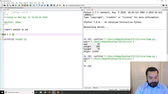Viewport: 168px width, 94px height.
Task: Go forward with the right arrow
Action: tap(66, 5)
